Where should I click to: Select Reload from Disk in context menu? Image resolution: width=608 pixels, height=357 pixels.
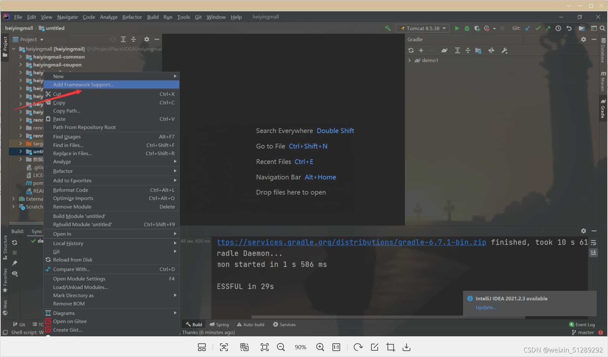click(x=112, y=260)
